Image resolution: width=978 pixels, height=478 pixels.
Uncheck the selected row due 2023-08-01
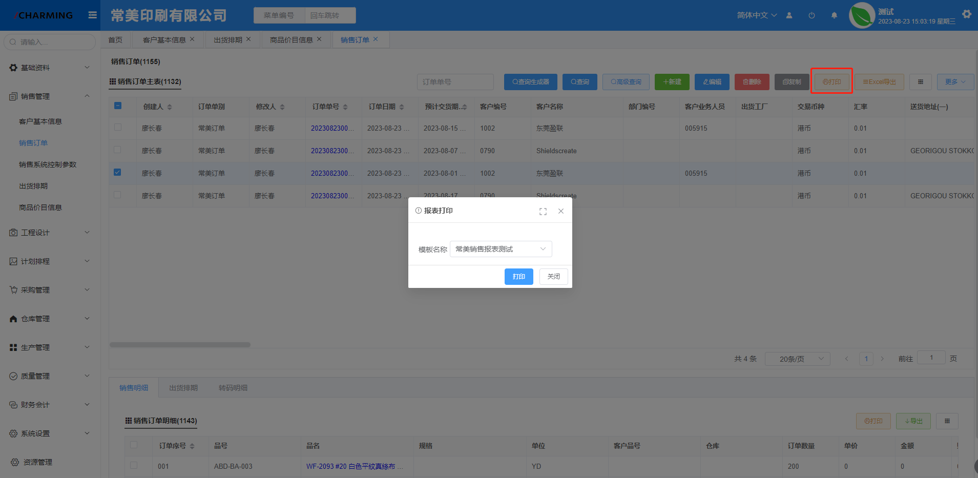pyautogui.click(x=118, y=172)
